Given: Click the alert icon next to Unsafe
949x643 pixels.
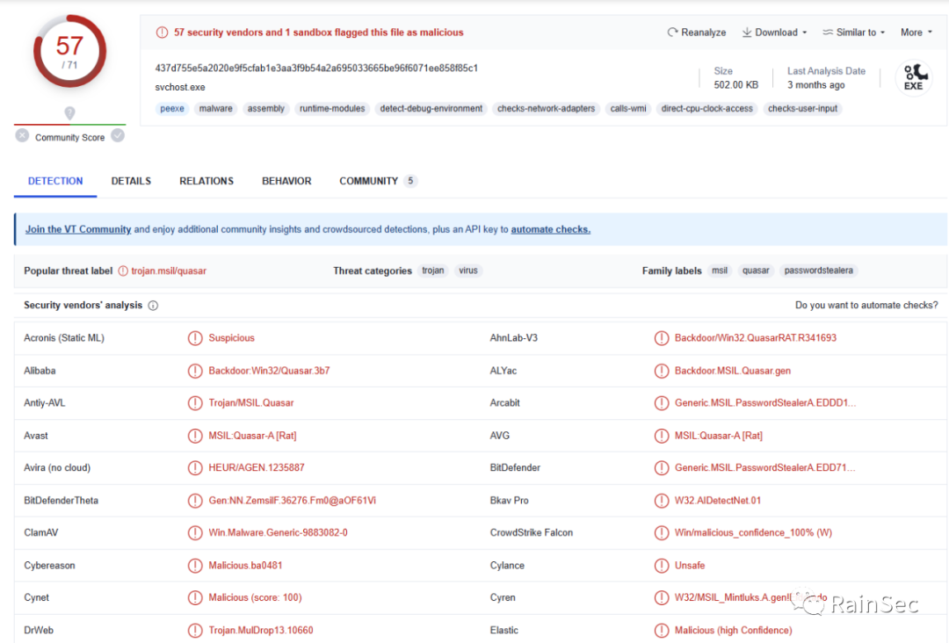Looking at the screenshot, I should click(x=662, y=566).
